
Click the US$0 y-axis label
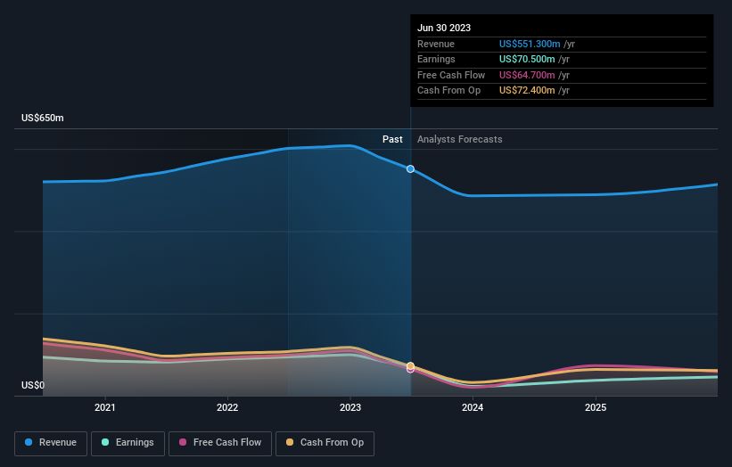tap(33, 385)
